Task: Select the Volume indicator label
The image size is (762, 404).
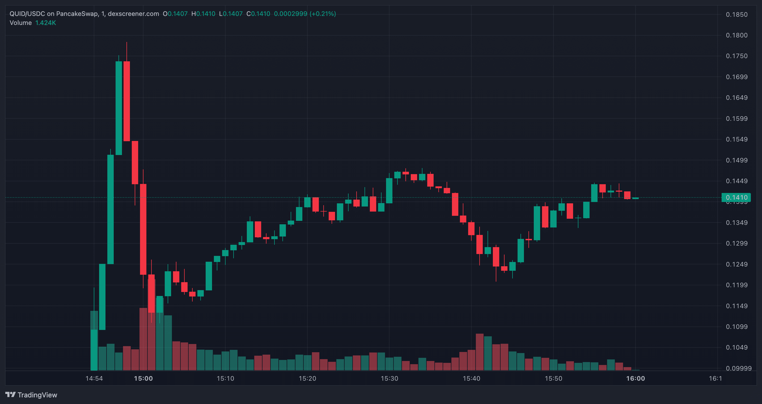Action: tap(21, 23)
